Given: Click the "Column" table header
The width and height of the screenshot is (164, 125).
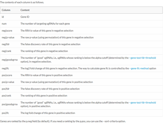Looking at the screenshot, I should pos(6,10).
